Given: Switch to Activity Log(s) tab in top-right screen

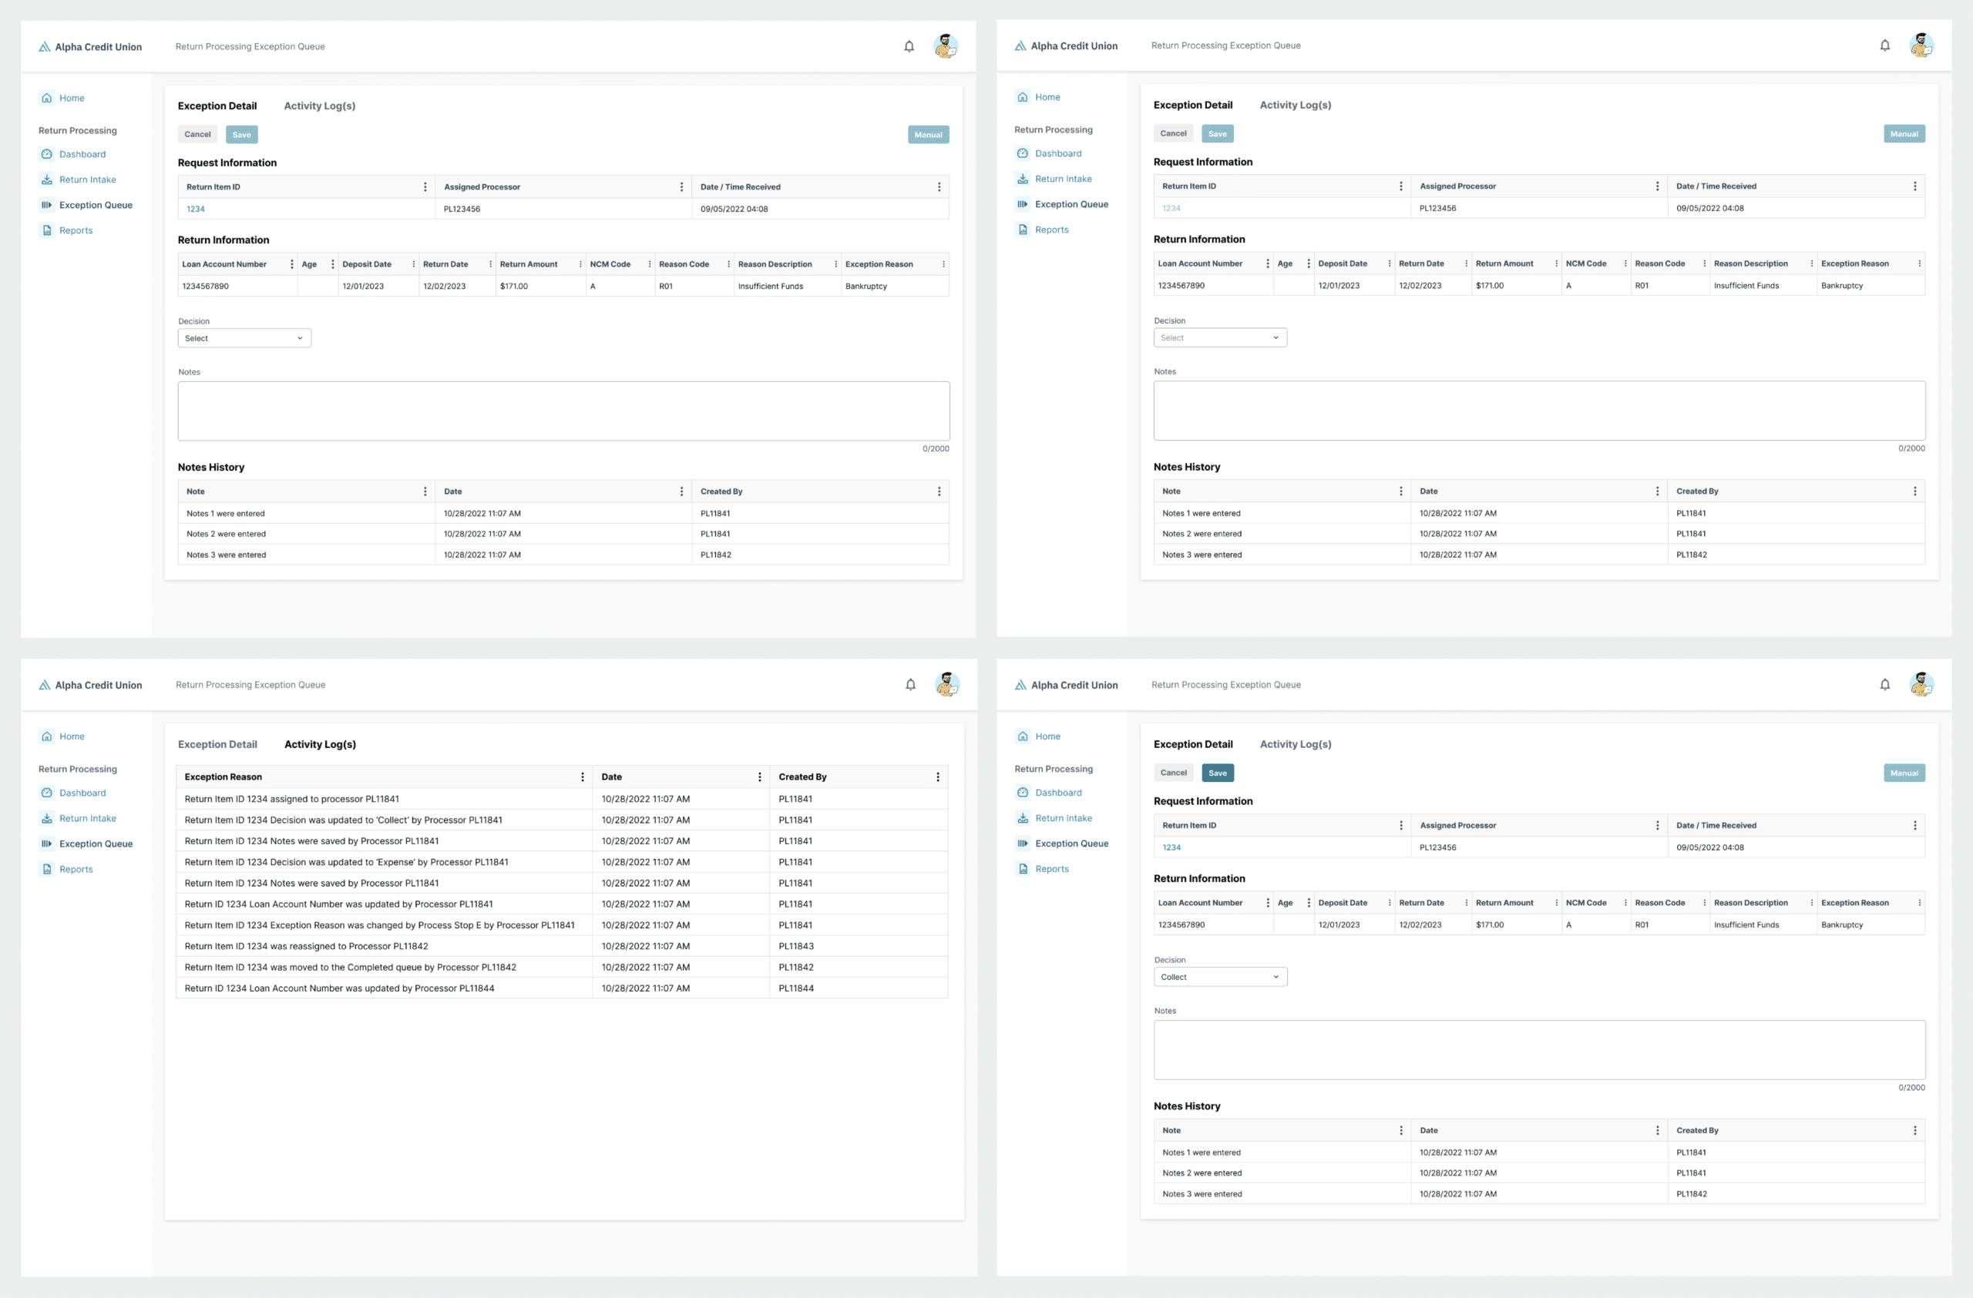Looking at the screenshot, I should [x=1295, y=106].
